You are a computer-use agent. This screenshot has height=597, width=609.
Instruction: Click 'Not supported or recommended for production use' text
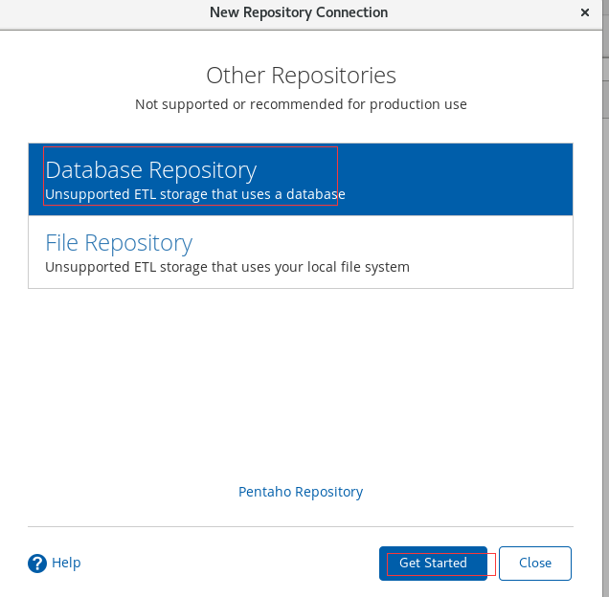[x=301, y=104]
